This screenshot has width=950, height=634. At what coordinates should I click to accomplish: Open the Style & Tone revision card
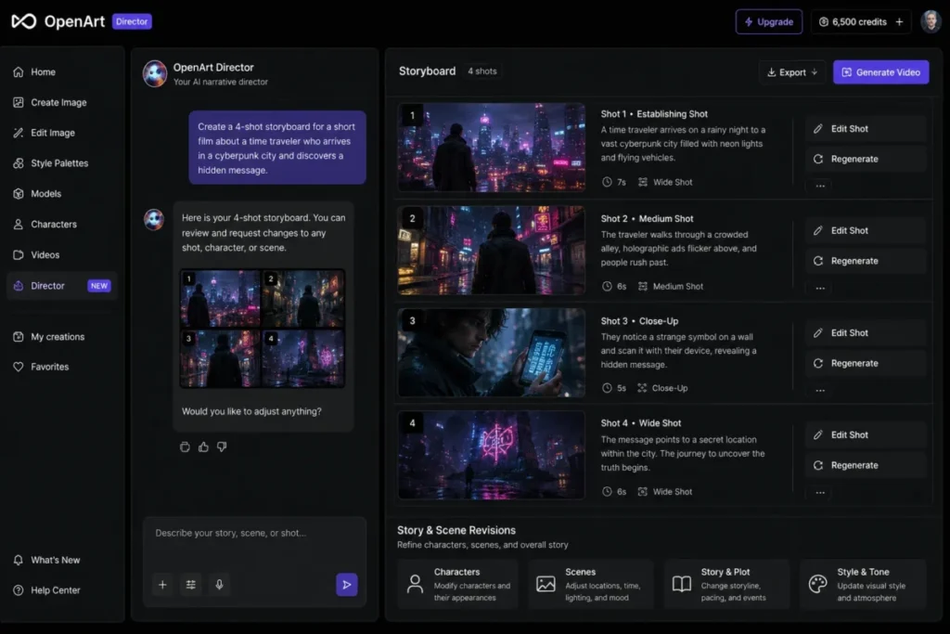(x=864, y=584)
